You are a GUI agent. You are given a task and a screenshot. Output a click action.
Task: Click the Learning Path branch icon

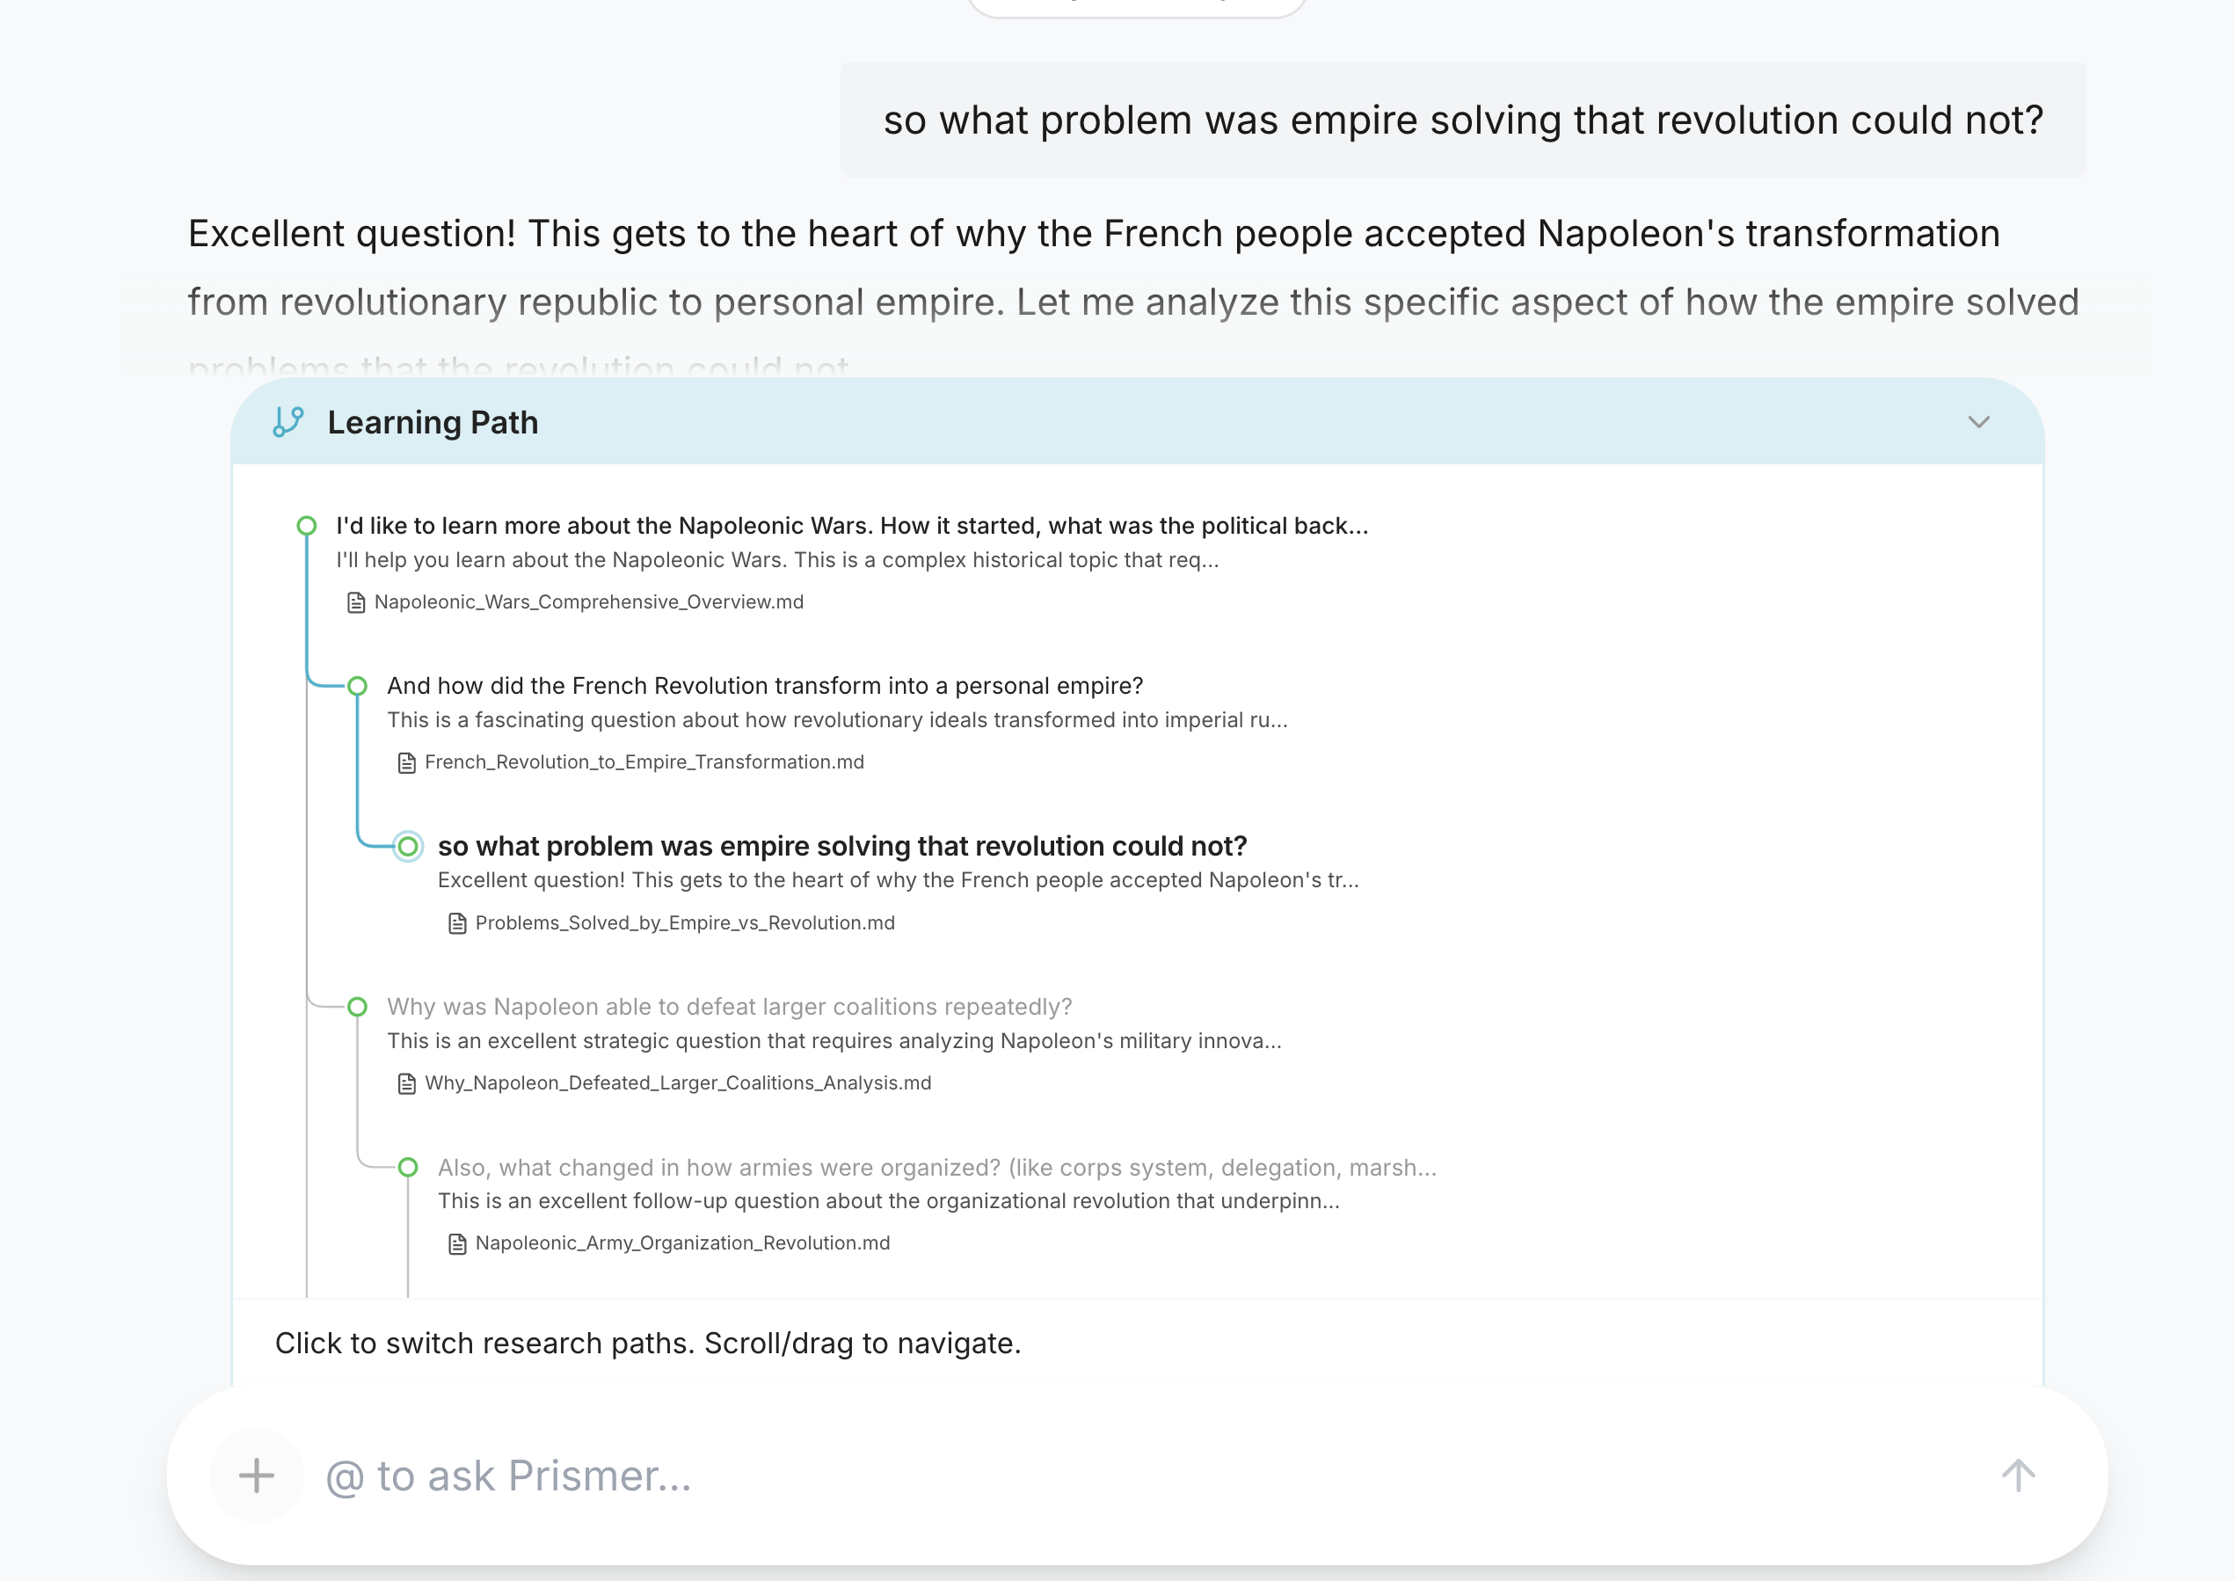[x=288, y=422]
